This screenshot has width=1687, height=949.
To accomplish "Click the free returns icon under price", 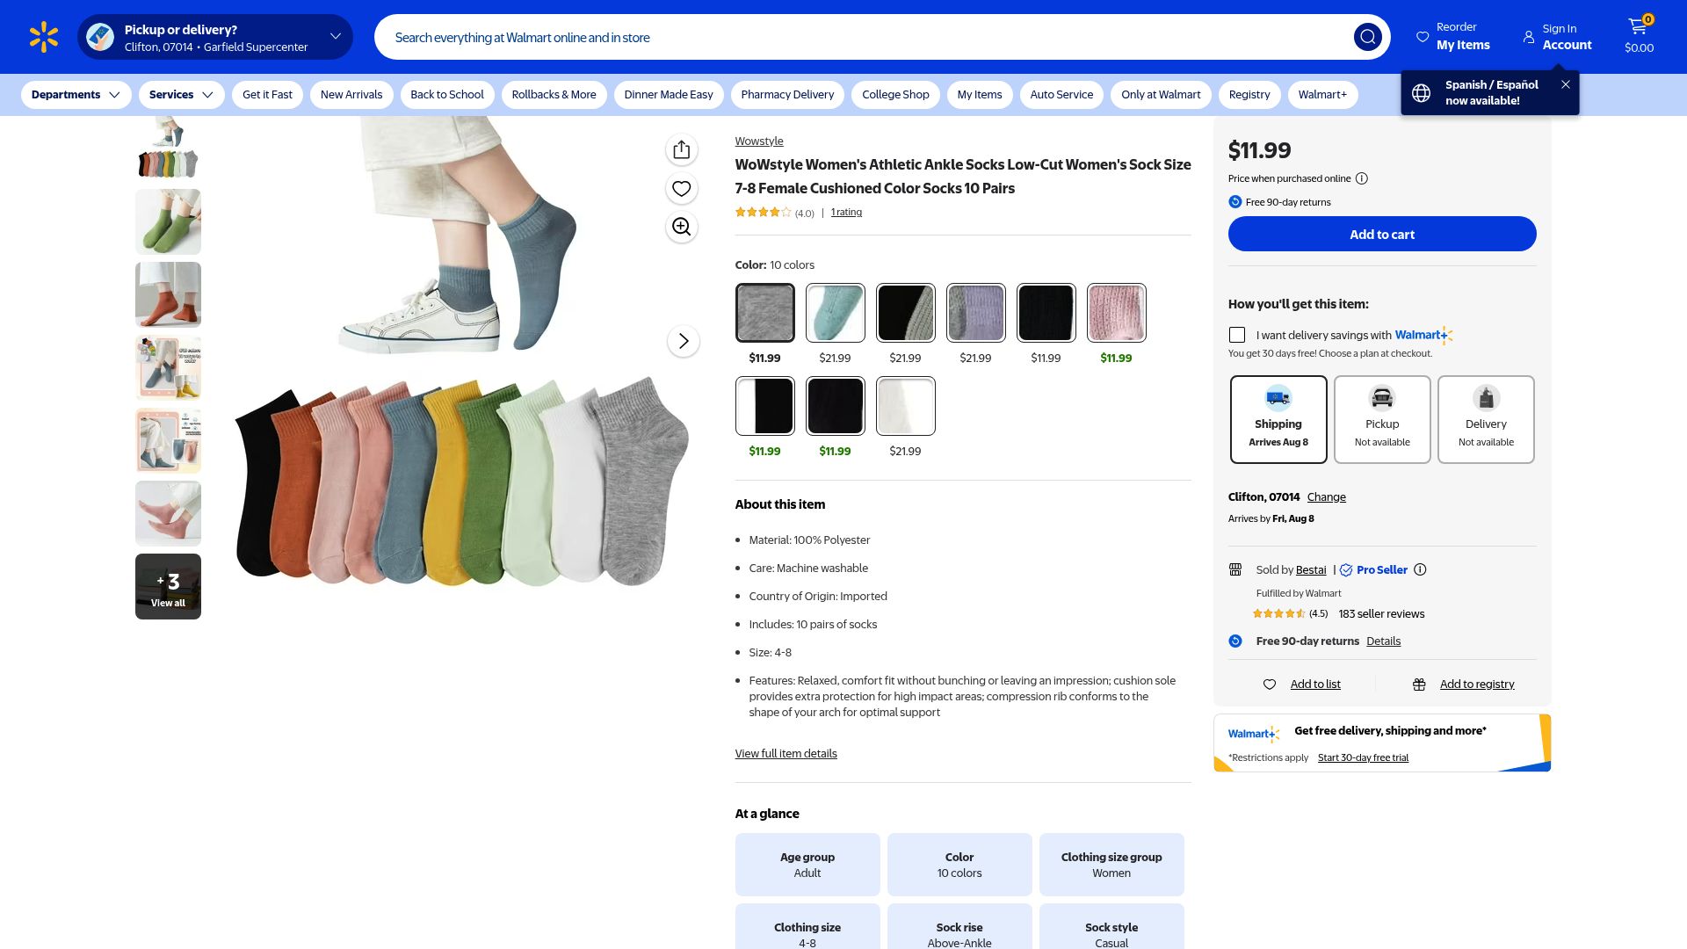I will [1235, 202].
